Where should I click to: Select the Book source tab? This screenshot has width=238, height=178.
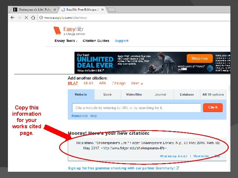(x=107, y=95)
